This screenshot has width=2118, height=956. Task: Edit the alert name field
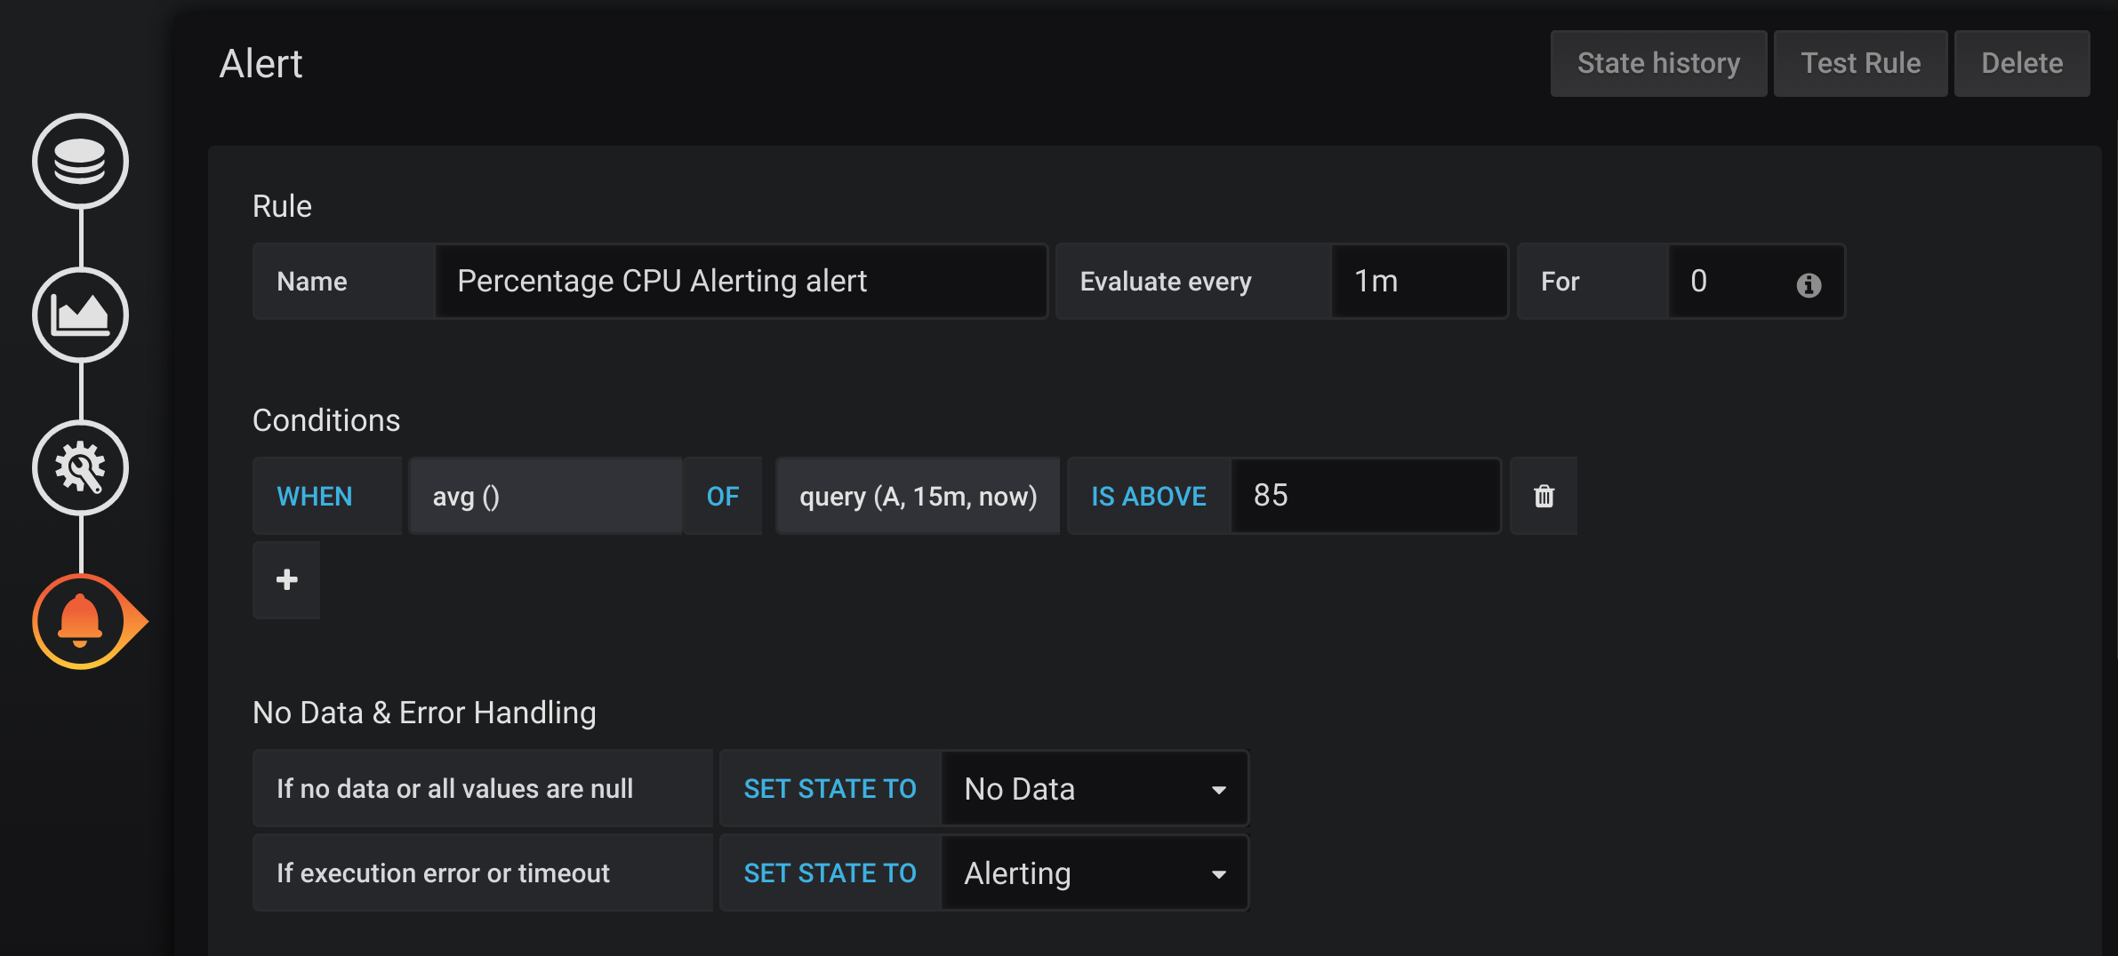pos(741,281)
